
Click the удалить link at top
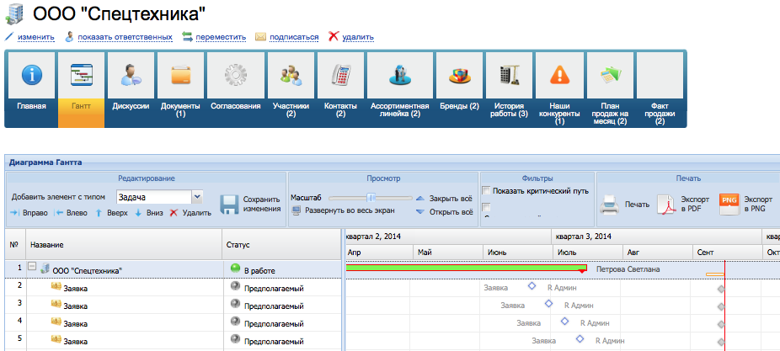tap(358, 37)
